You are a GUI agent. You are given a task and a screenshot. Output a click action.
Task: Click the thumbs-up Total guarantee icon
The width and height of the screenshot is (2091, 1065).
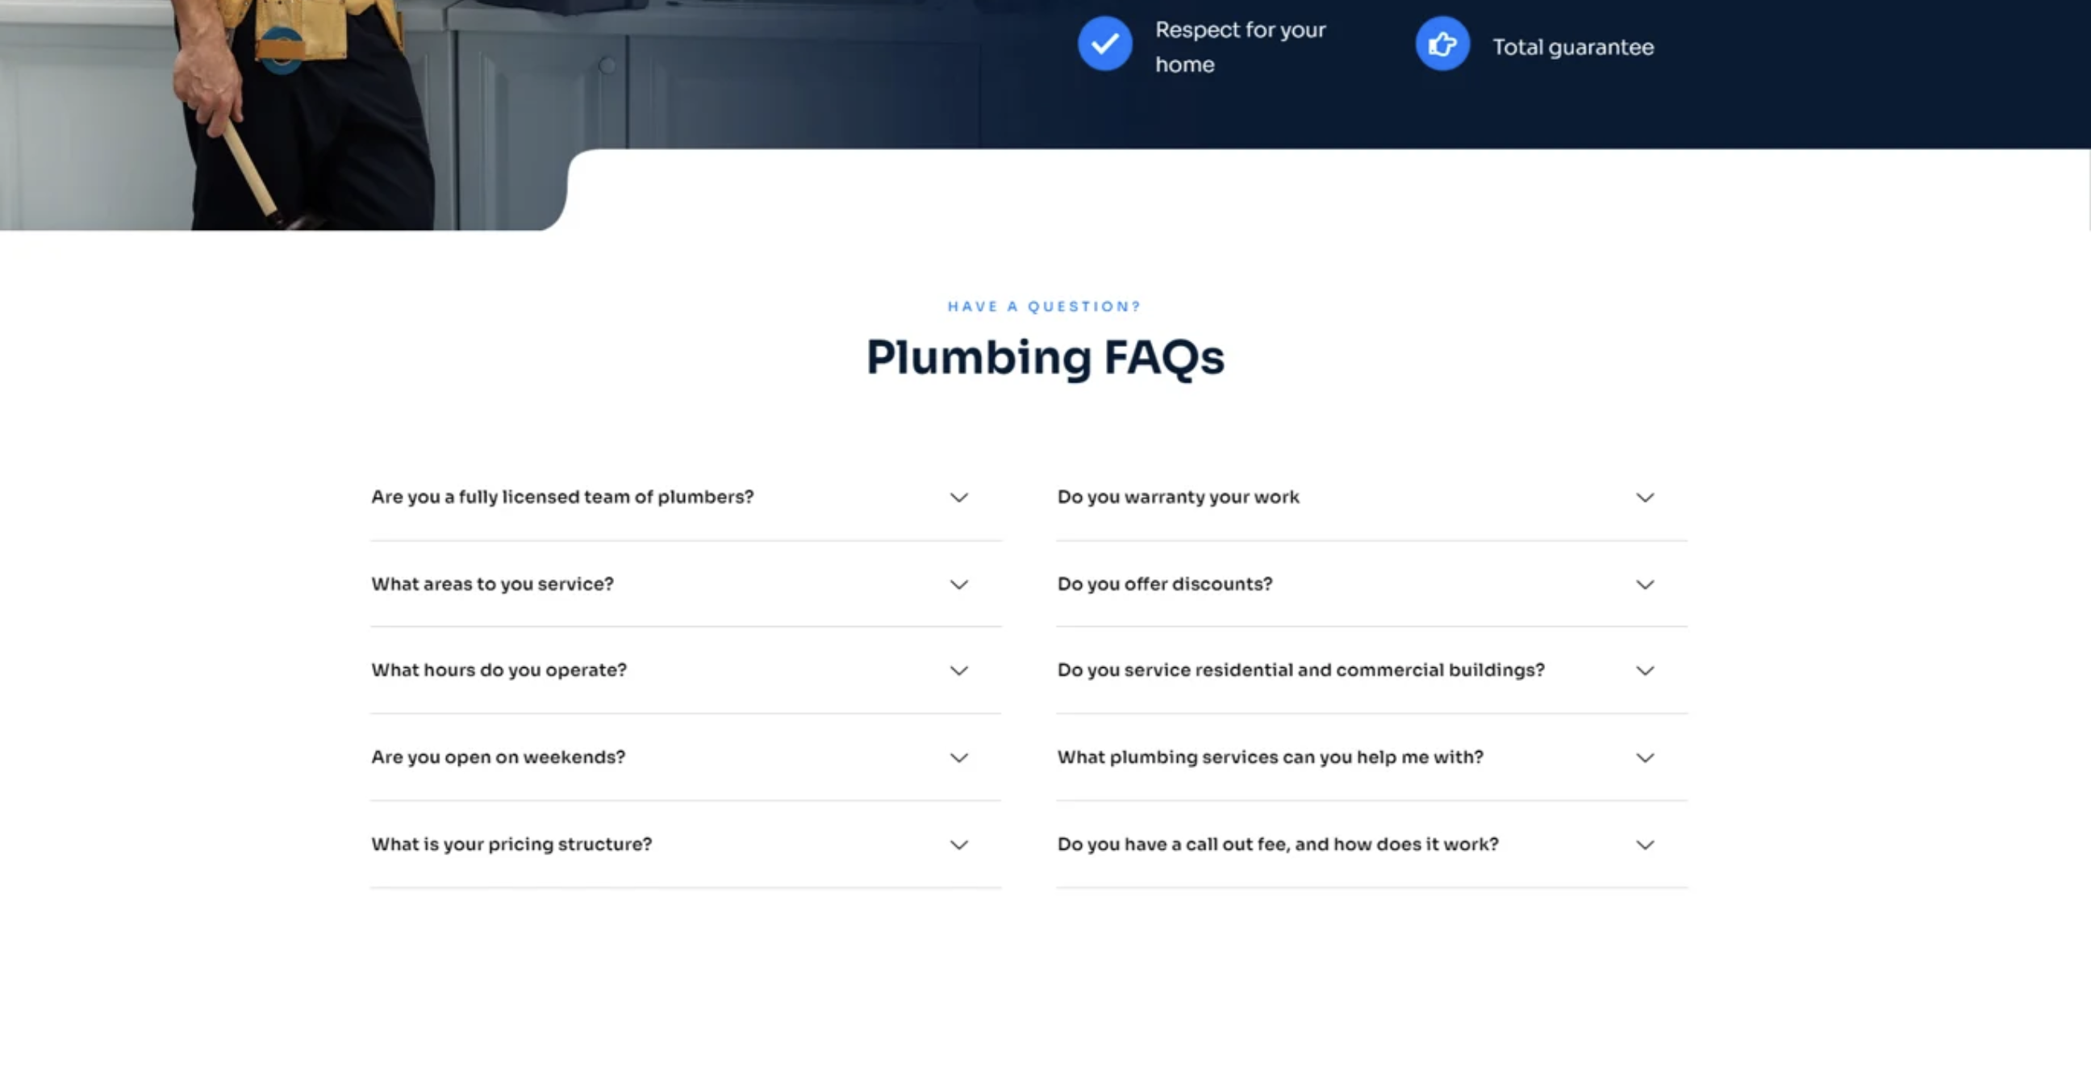tap(1442, 44)
